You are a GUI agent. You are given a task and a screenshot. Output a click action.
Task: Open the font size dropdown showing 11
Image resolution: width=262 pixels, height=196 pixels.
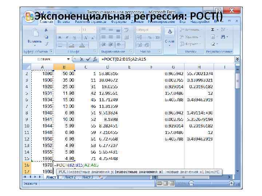coord(94,30)
